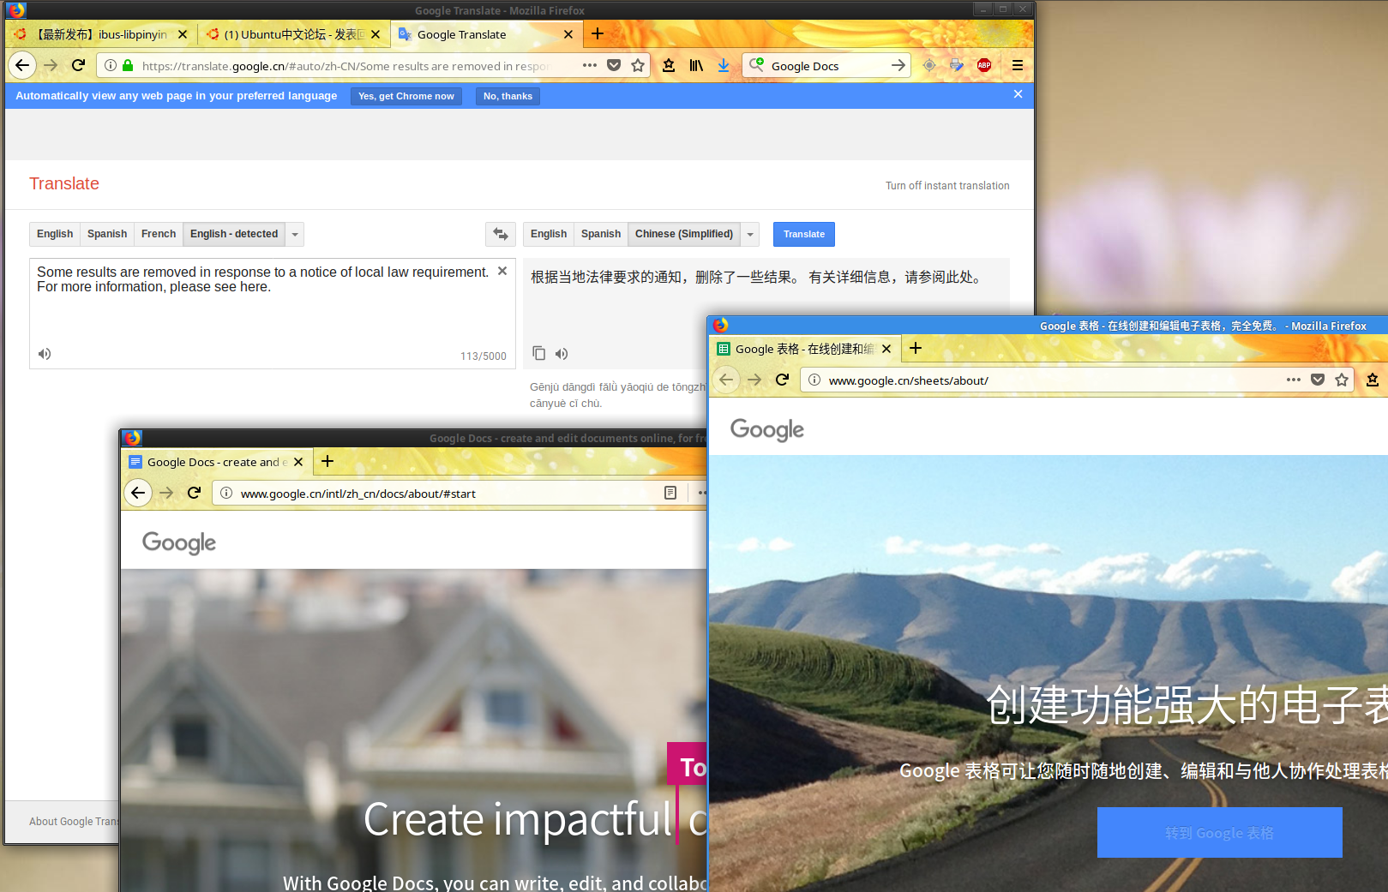Click the Google Docs search field

[827, 65]
